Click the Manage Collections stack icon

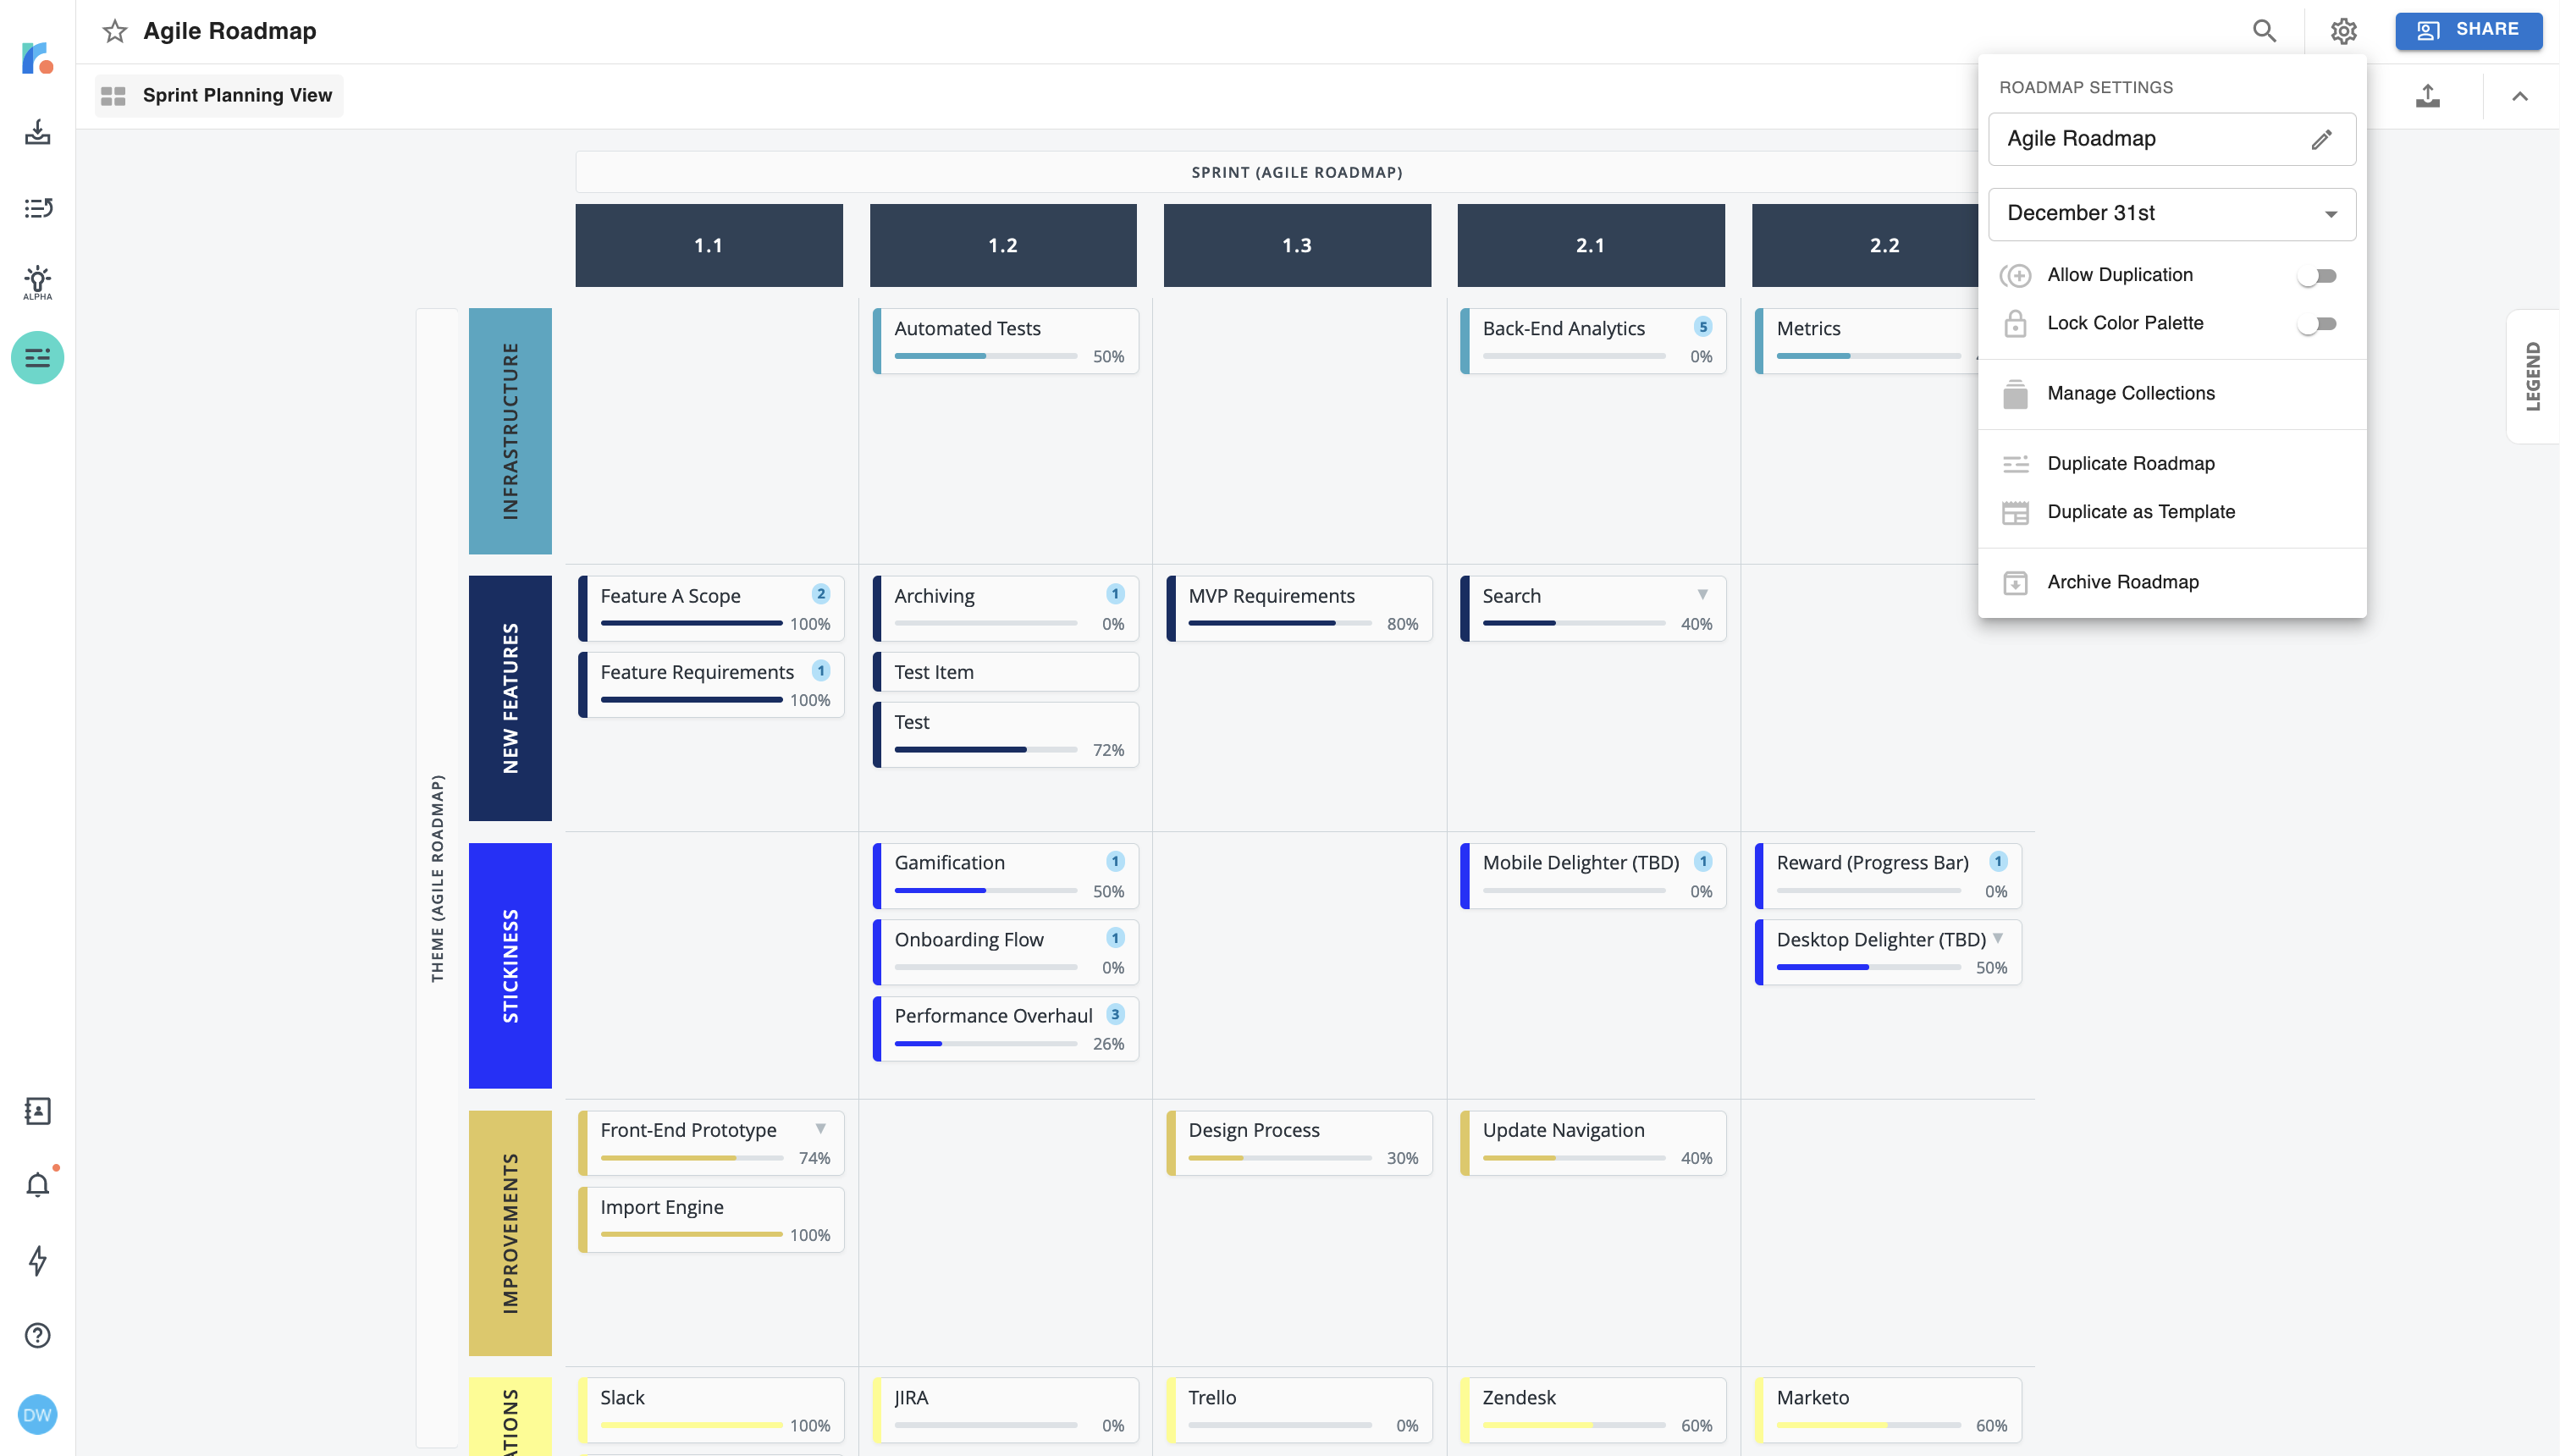tap(2015, 394)
